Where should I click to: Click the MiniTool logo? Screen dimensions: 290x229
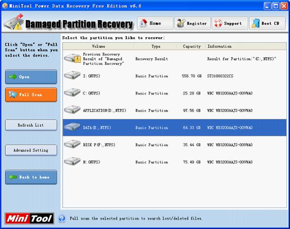30,218
